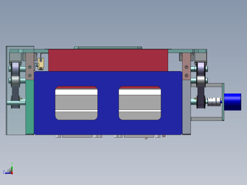Click inside the right rounded window cutout
This screenshot has height=185, width=247.
[140, 103]
